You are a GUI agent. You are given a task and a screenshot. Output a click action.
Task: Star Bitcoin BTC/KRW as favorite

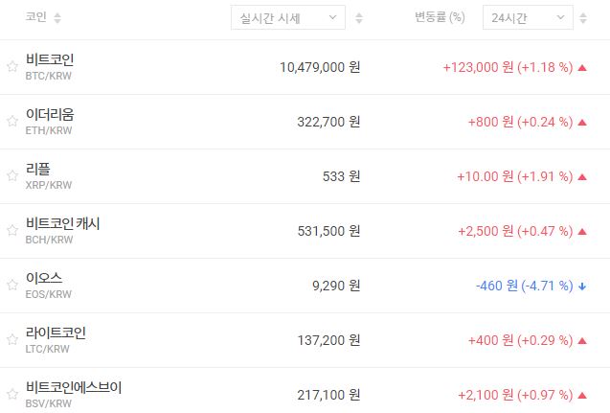tap(12, 67)
